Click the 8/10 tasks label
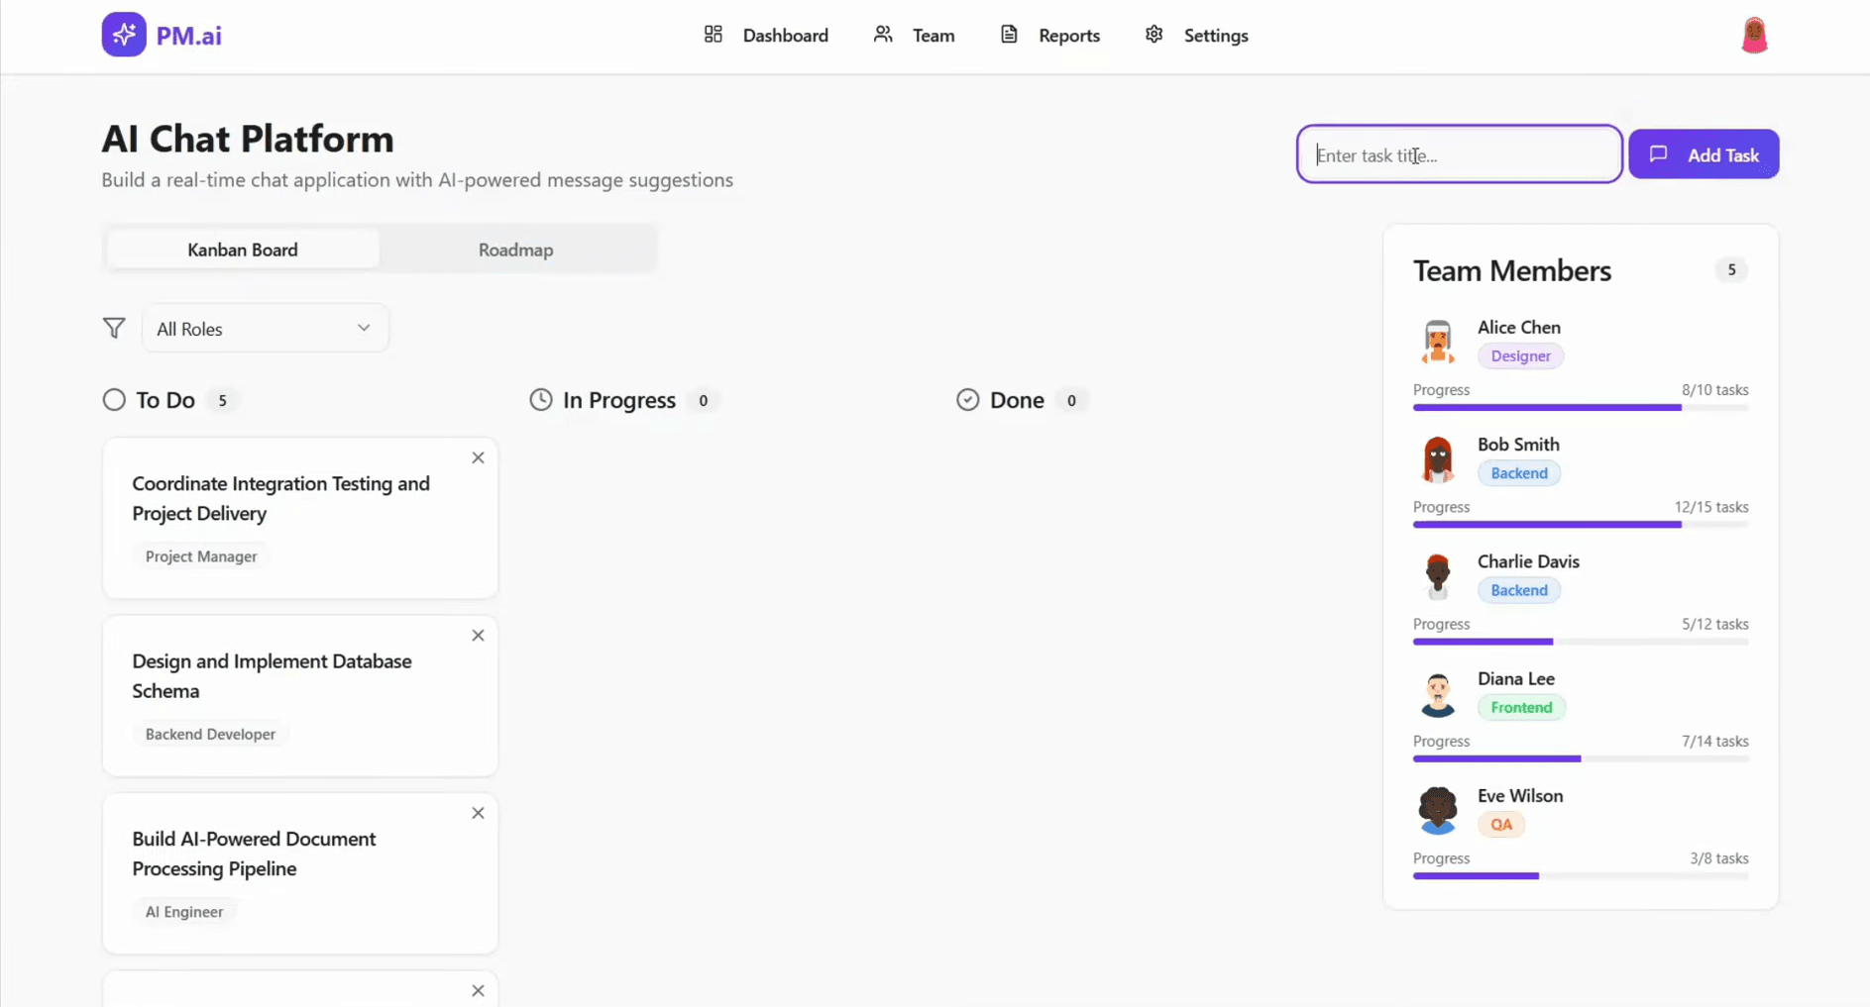This screenshot has width=1870, height=1007. 1714,390
